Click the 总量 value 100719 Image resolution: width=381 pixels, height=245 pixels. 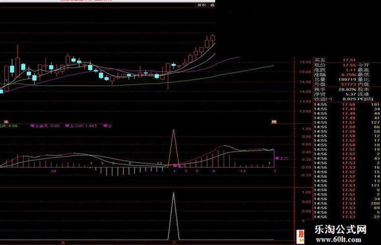click(x=347, y=80)
